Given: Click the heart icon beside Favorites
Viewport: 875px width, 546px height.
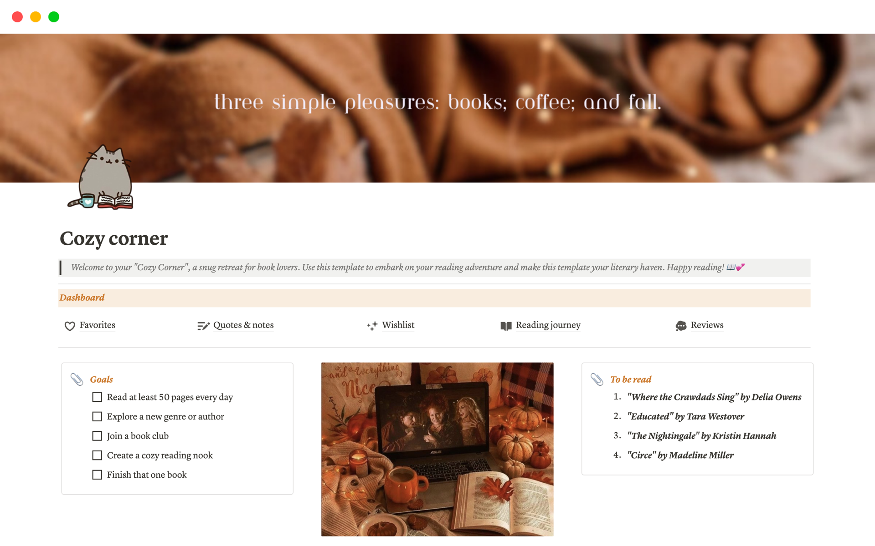Looking at the screenshot, I should [x=70, y=326].
